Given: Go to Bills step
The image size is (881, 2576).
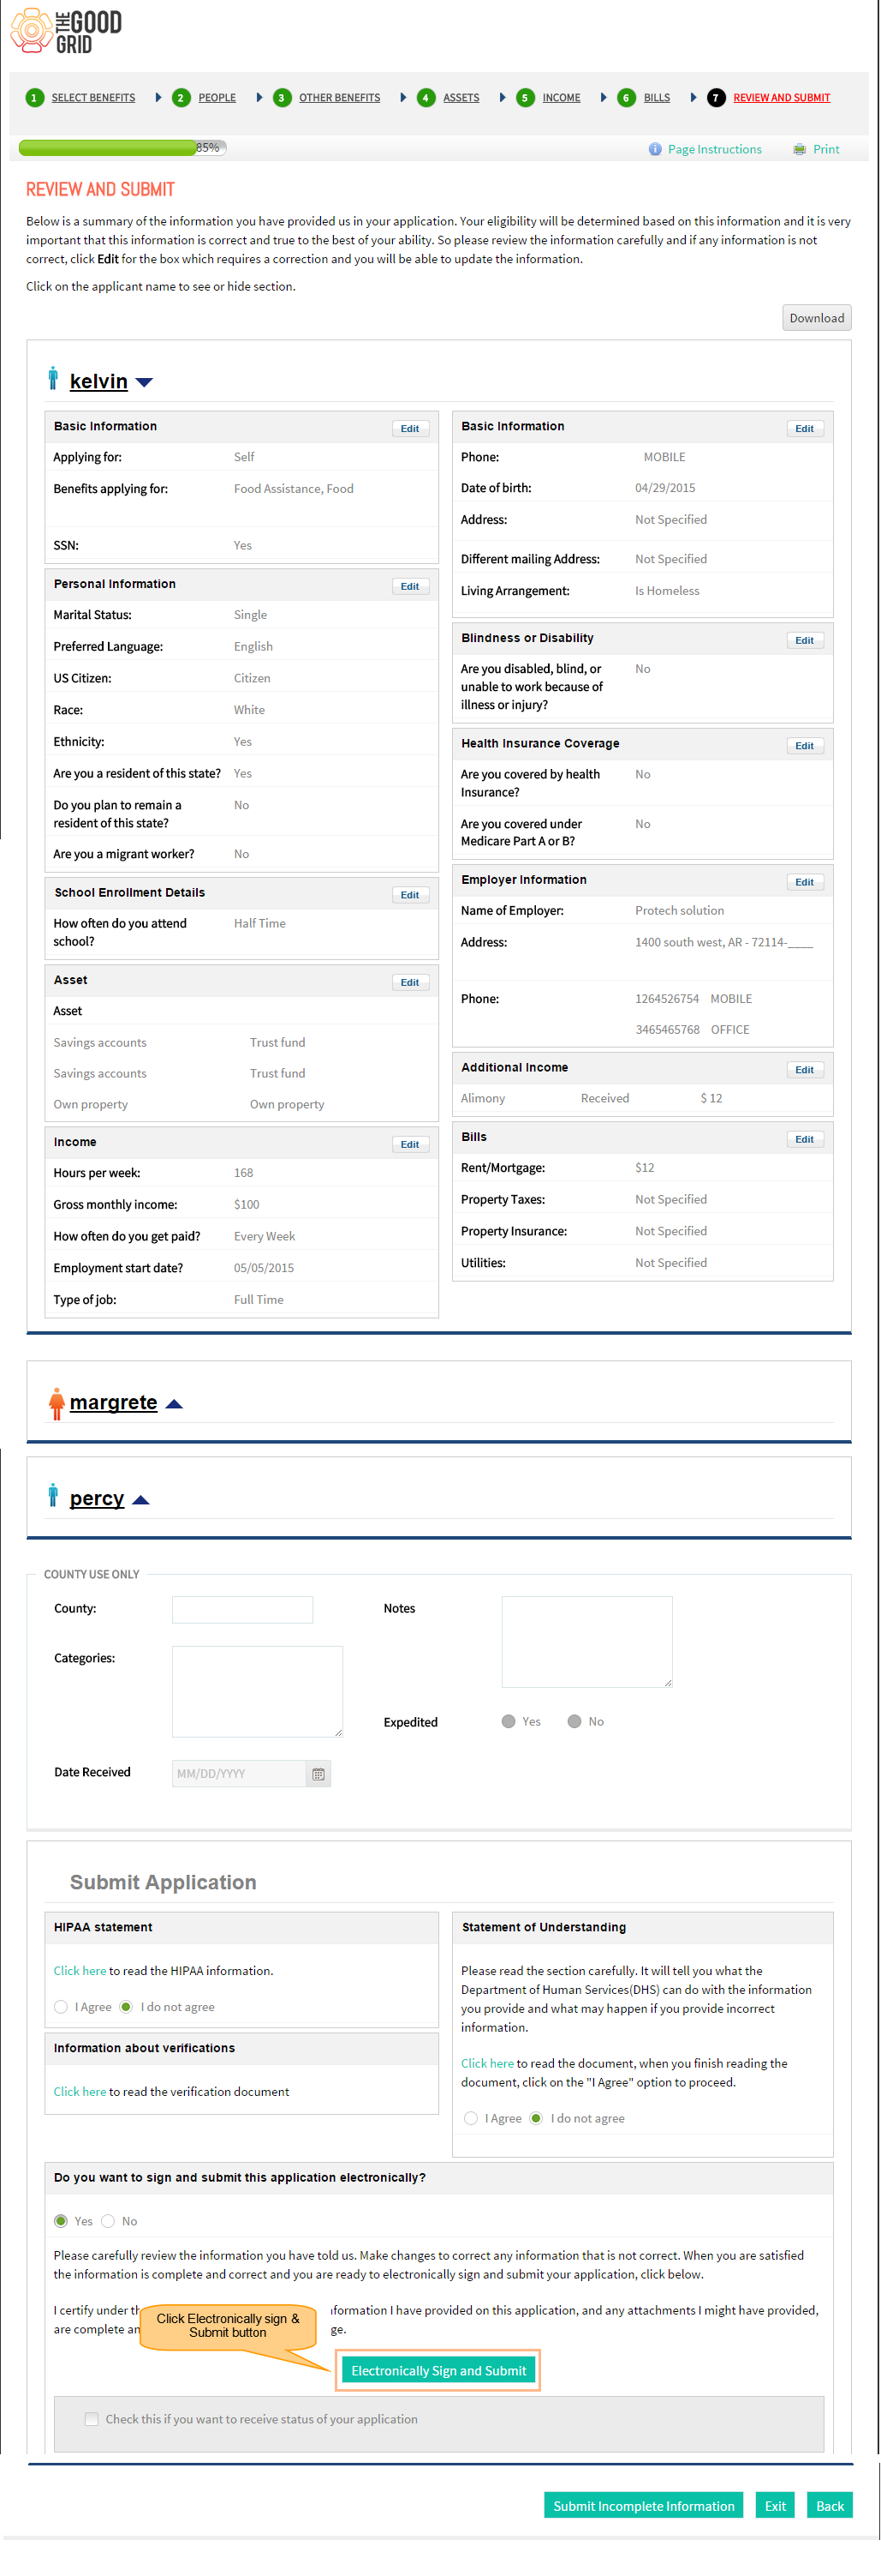Looking at the screenshot, I should tap(658, 98).
